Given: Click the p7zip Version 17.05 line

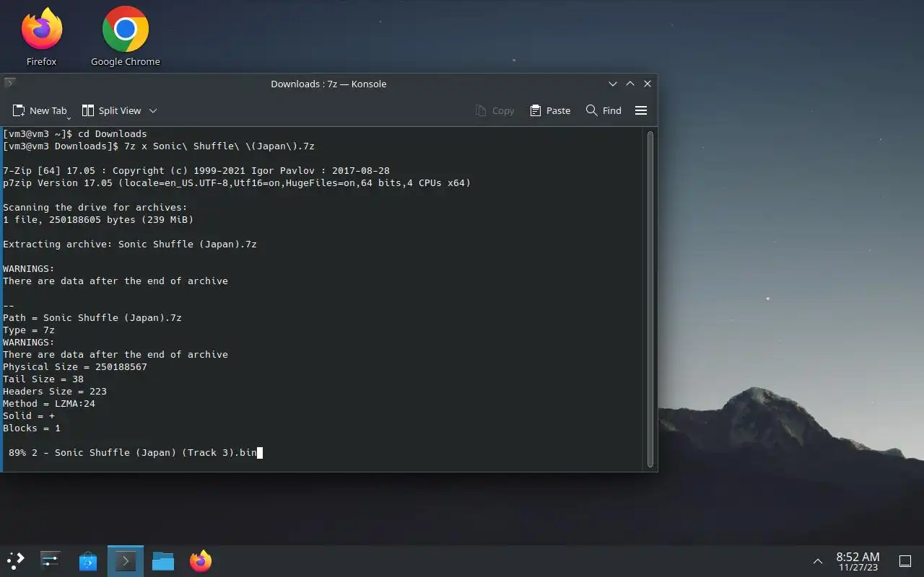Looking at the screenshot, I should 237,183.
